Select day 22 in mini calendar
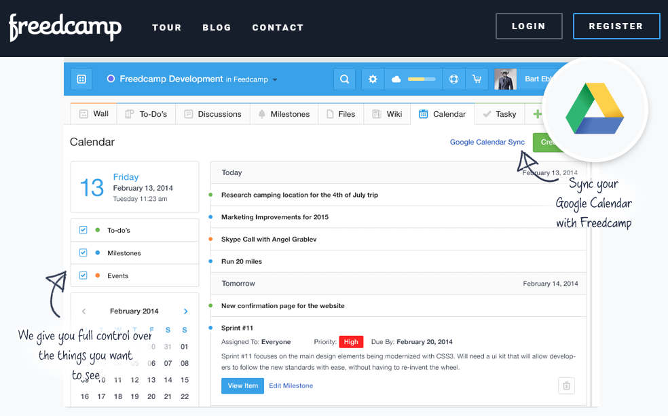The height and width of the screenshot is (416, 668). pyautogui.click(x=185, y=396)
